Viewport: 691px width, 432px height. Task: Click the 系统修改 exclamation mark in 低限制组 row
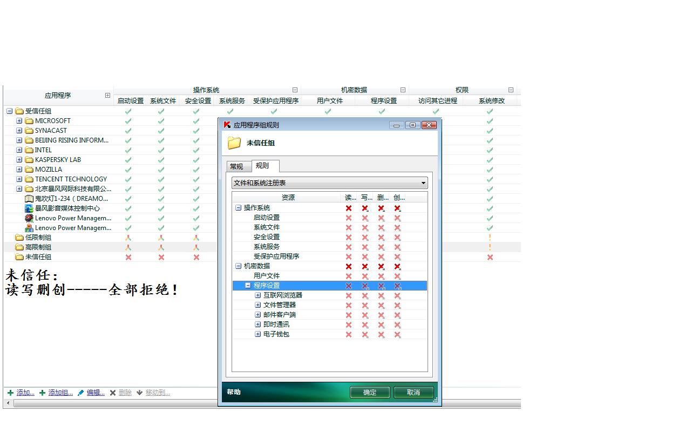click(490, 238)
